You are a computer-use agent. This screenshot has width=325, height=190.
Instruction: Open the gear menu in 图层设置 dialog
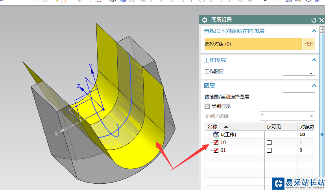click(x=205, y=20)
